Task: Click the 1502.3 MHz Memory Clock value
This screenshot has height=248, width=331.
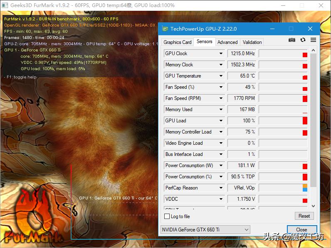Action: tap(242, 65)
